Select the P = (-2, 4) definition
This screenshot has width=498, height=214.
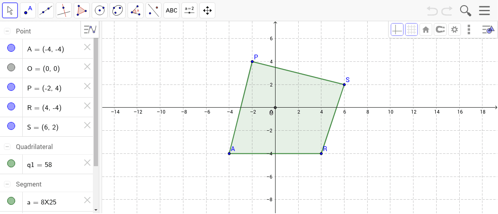pos(44,88)
